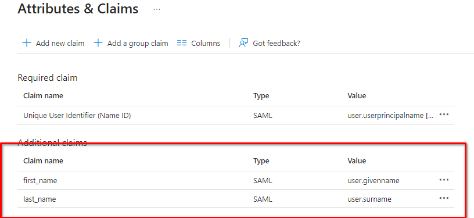Click Value header under Required claim

357,96
